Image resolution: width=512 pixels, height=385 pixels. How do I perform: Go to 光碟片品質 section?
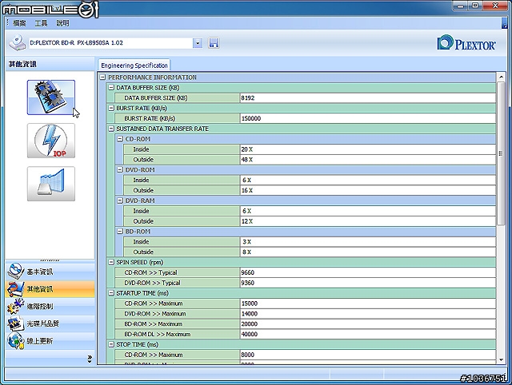(50, 323)
